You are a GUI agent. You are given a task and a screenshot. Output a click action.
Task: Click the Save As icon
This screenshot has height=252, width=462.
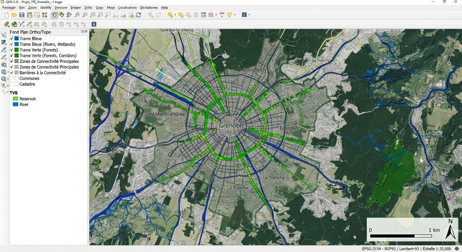30,15
